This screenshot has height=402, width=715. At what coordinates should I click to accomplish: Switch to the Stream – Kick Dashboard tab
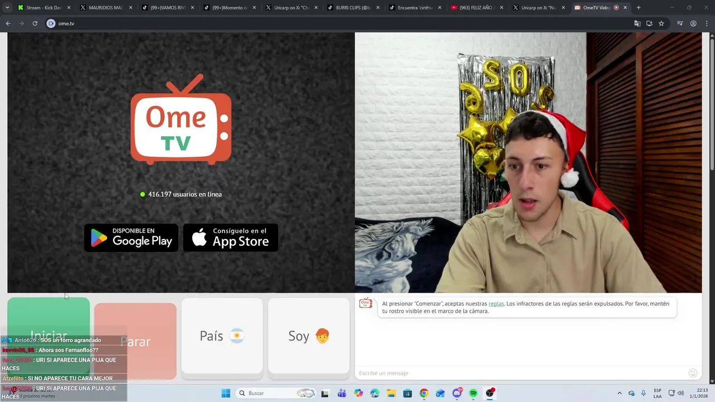(x=44, y=8)
